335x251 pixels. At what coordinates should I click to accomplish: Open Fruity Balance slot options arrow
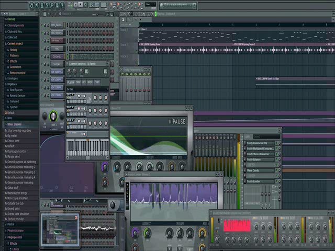tap(245, 159)
